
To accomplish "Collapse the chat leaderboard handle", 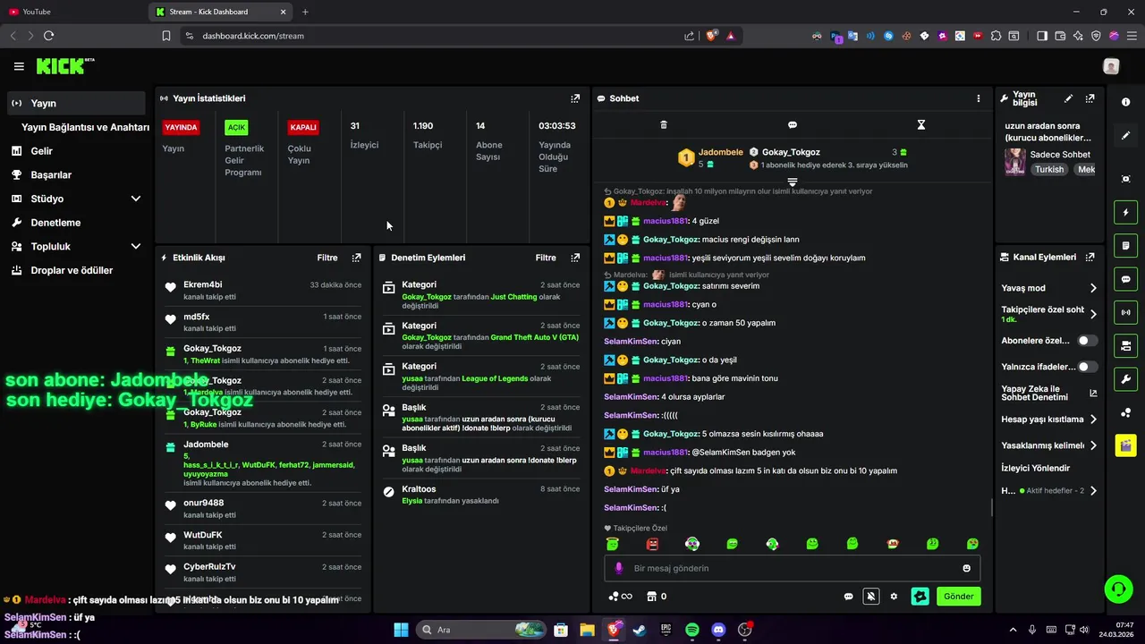I will coord(792,182).
